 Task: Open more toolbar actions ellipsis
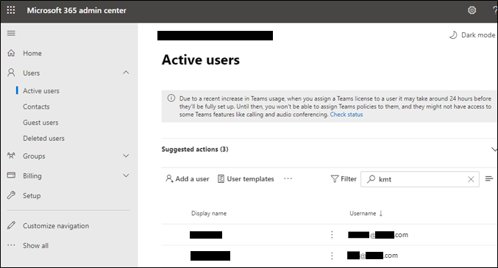tap(288, 178)
